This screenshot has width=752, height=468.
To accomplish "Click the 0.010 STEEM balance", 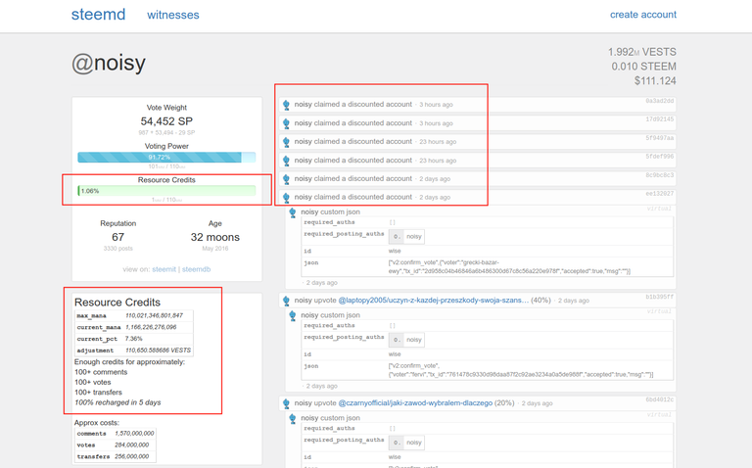I will click(x=643, y=67).
